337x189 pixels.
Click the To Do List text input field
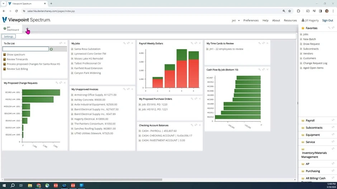coord(25,49)
